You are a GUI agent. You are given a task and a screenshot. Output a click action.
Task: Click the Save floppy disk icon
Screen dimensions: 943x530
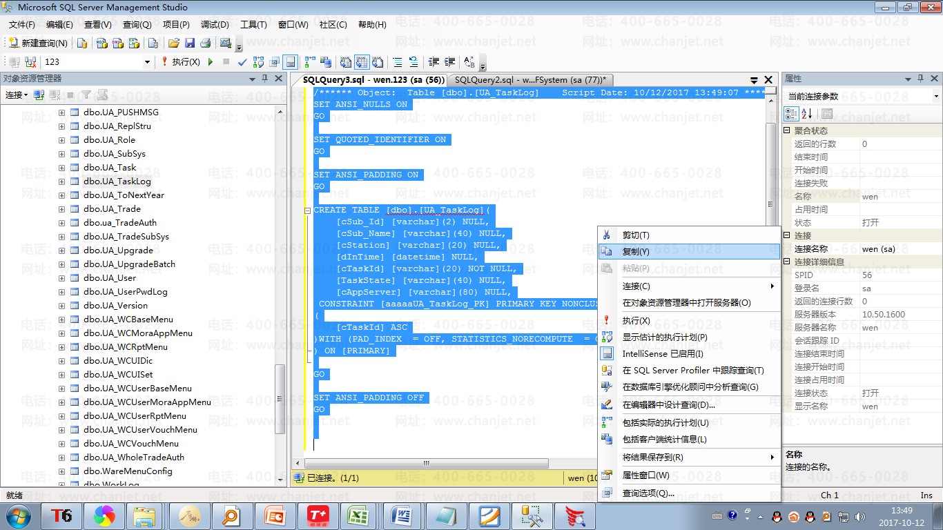pos(189,43)
